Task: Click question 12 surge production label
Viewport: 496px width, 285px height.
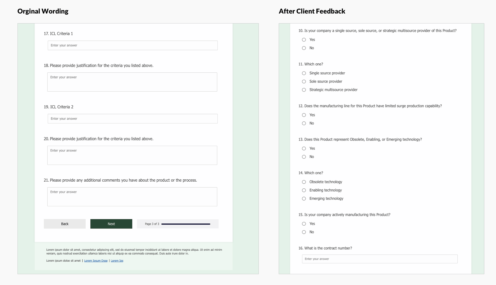Action: (370, 106)
